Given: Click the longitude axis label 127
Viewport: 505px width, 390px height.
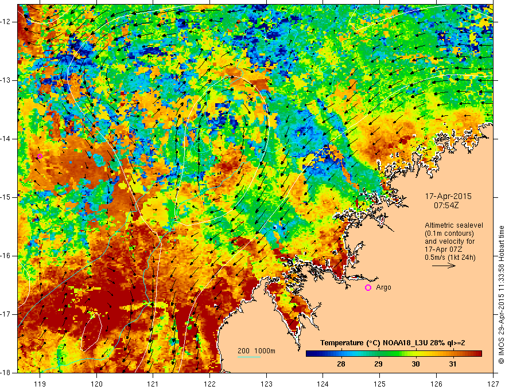Looking at the screenshot, I should pyautogui.click(x=493, y=384).
